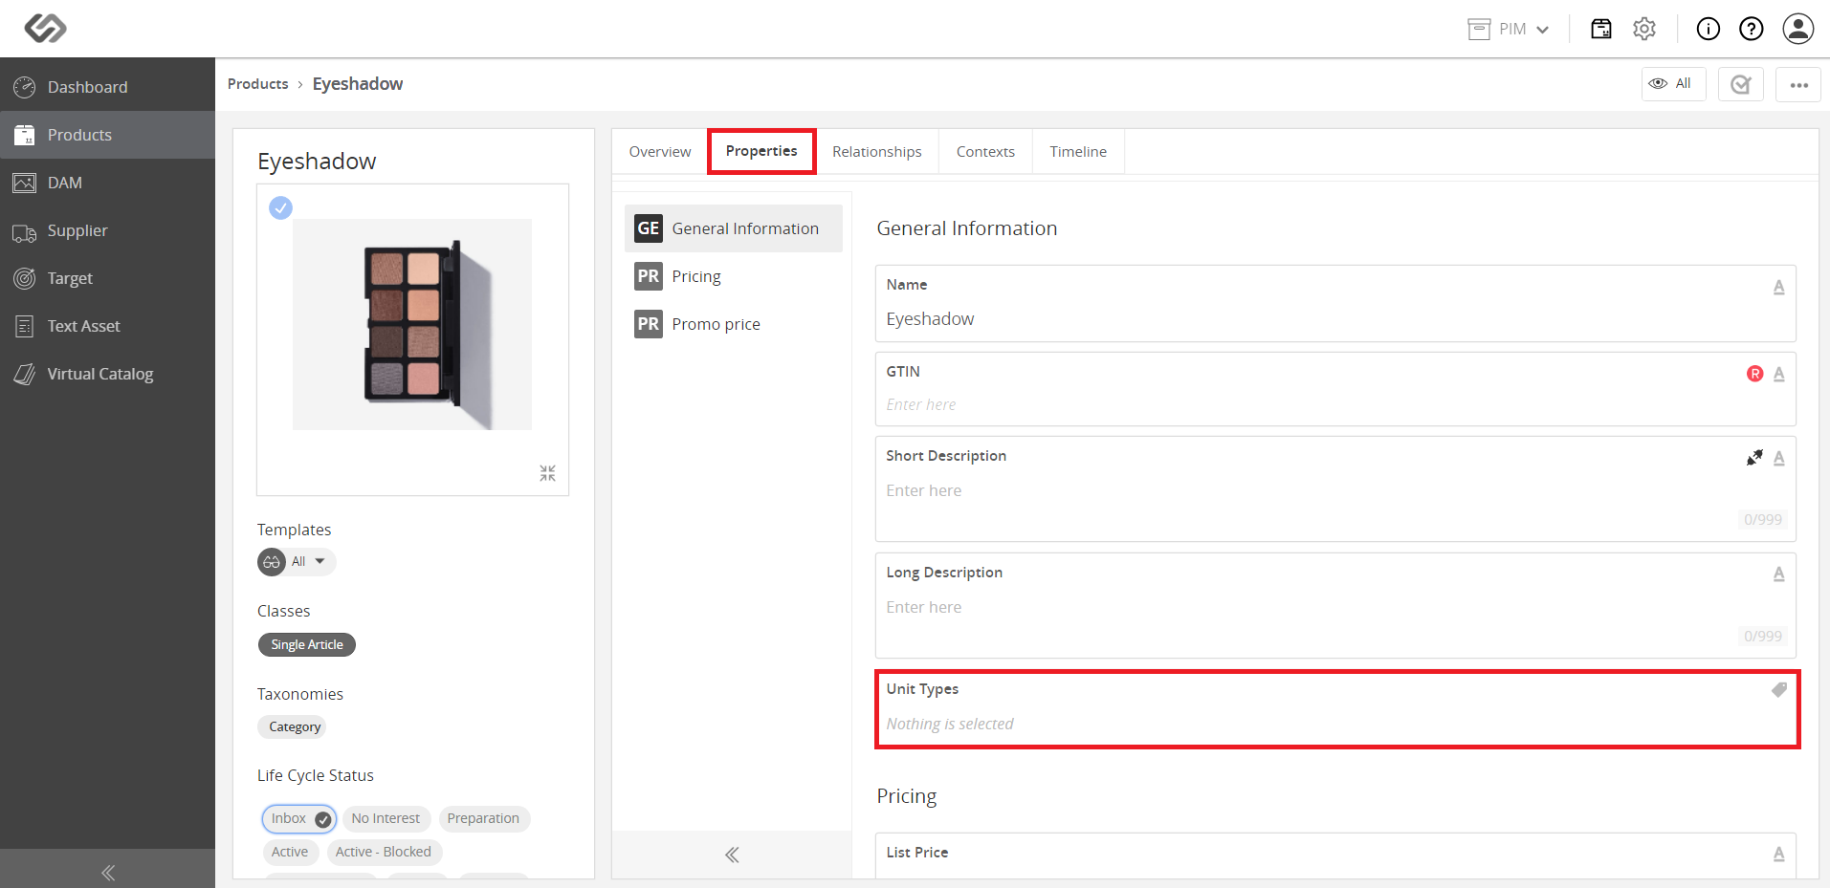The width and height of the screenshot is (1830, 888).
Task: Open the calendar icon in top bar
Action: (1601, 29)
